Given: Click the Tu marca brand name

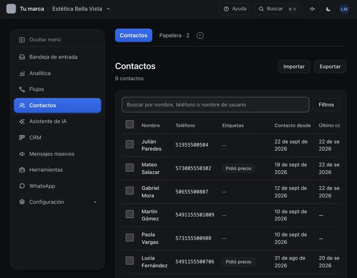Looking at the screenshot, I should [x=32, y=9].
